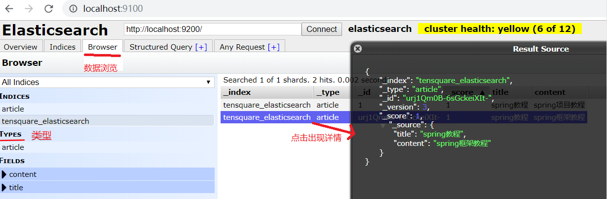
Task: Click the Elasticsearch logo heading
Action: click(55, 29)
